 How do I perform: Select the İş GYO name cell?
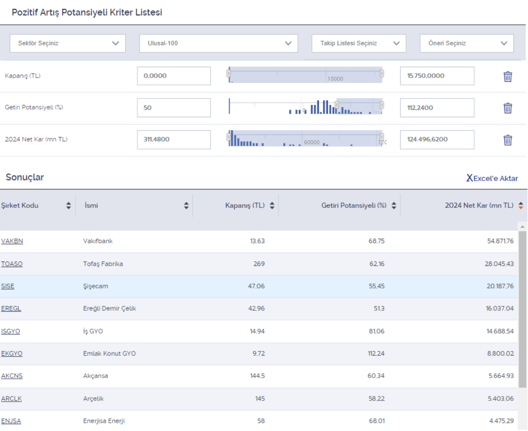(93, 332)
